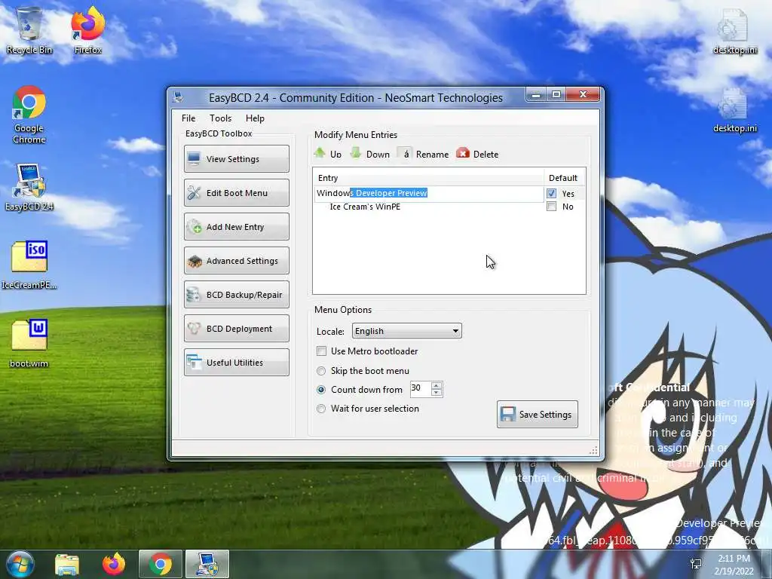The width and height of the screenshot is (772, 579).
Task: Decrease the countdown seconds with down arrow
Action: click(x=437, y=392)
